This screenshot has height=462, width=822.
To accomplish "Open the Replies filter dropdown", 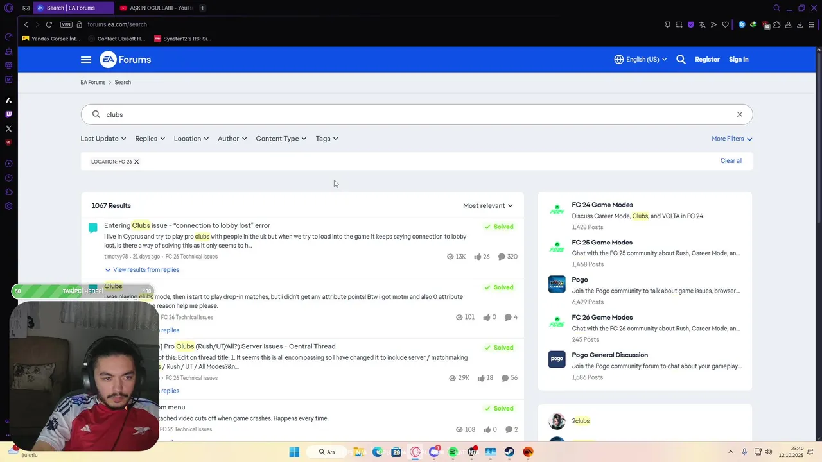I will (x=150, y=139).
